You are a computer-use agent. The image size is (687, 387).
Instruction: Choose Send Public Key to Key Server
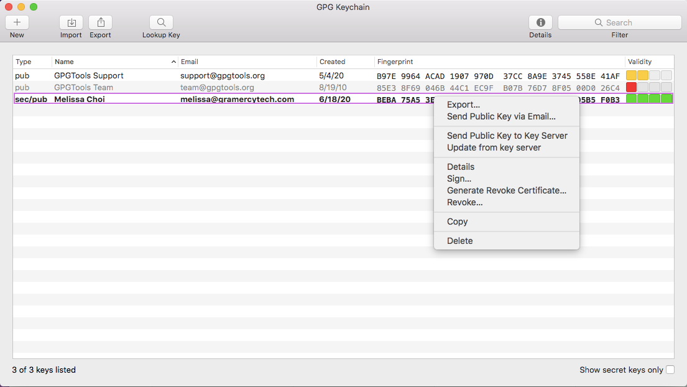[507, 136]
